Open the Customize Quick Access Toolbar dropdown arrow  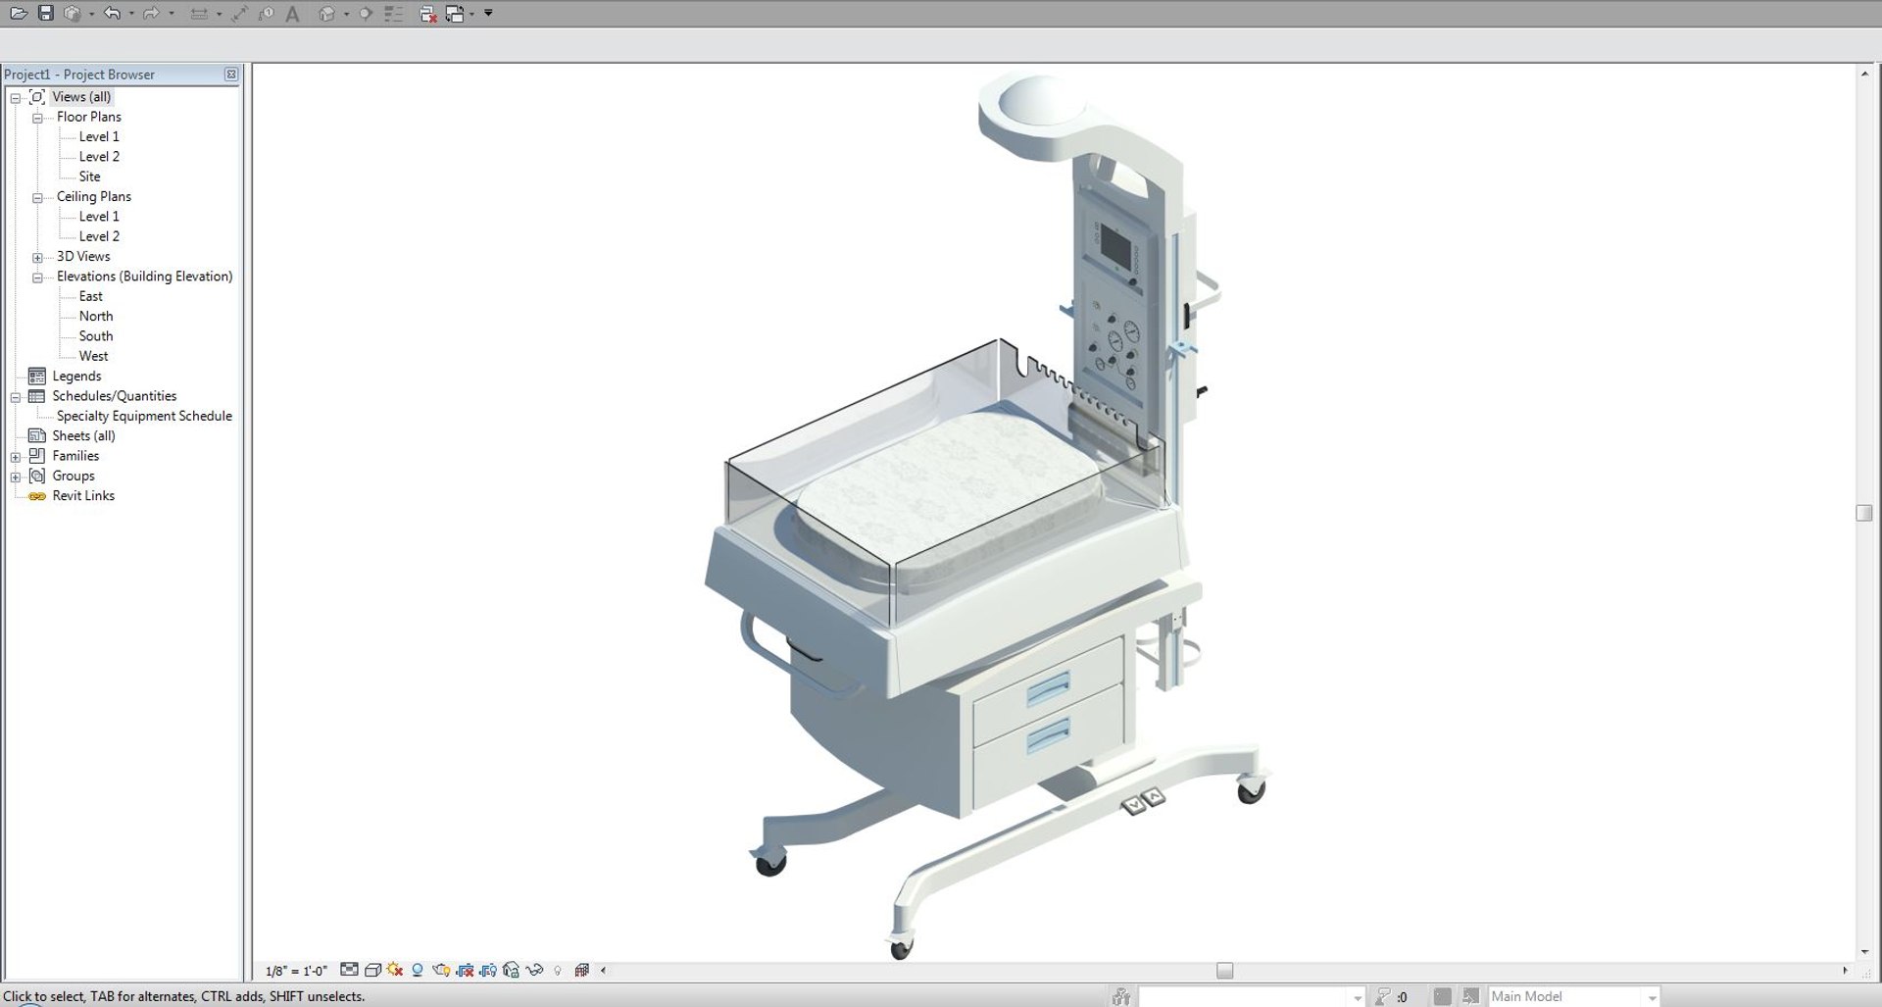488,13
